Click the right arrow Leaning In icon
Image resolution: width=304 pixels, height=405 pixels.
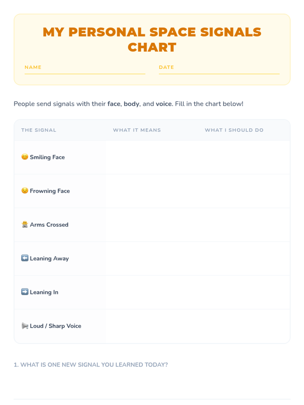pyautogui.click(x=25, y=292)
